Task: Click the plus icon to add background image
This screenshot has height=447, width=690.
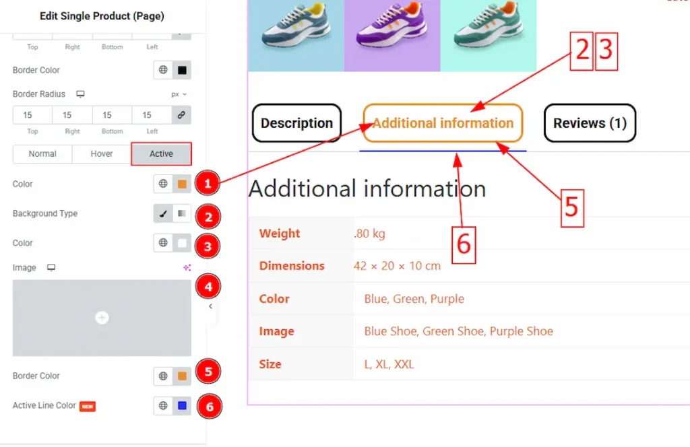Action: pos(102,318)
